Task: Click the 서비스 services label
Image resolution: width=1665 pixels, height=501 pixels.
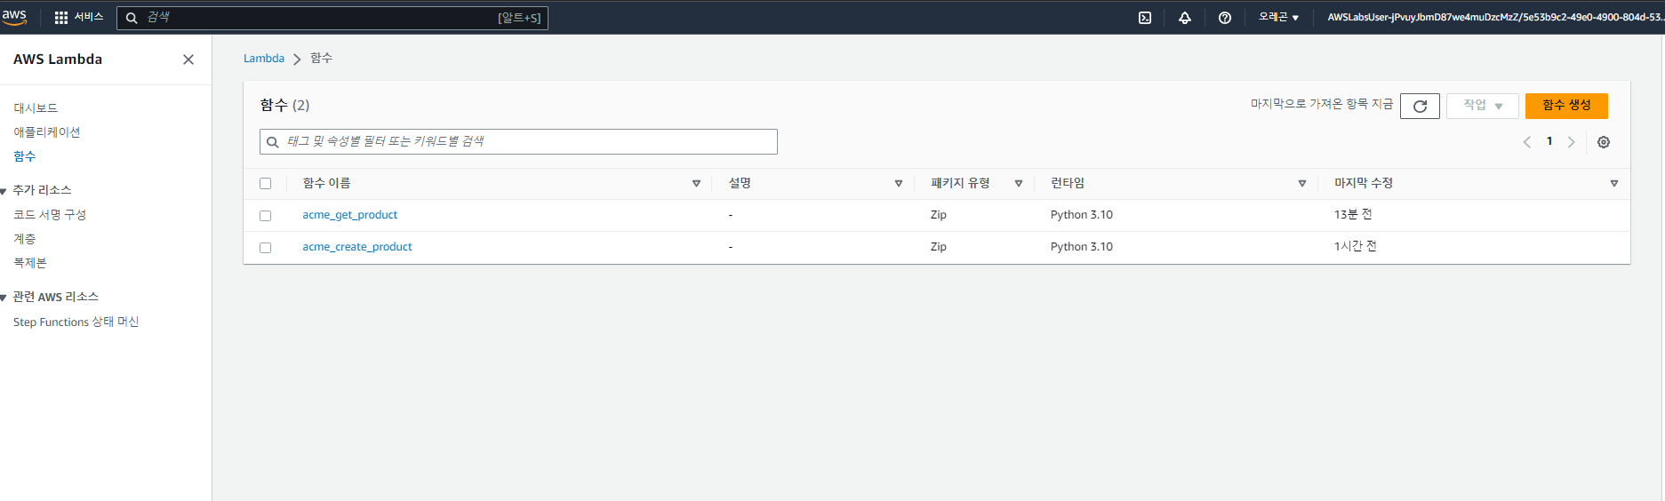Action: [88, 17]
